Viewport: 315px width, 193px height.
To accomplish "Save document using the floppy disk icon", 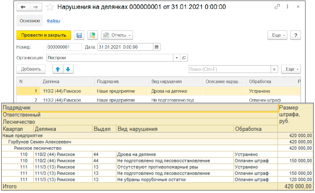I will pyautogui.click(x=79, y=35).
